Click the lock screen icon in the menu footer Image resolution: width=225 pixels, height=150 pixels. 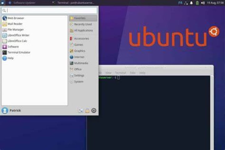tap(87, 110)
